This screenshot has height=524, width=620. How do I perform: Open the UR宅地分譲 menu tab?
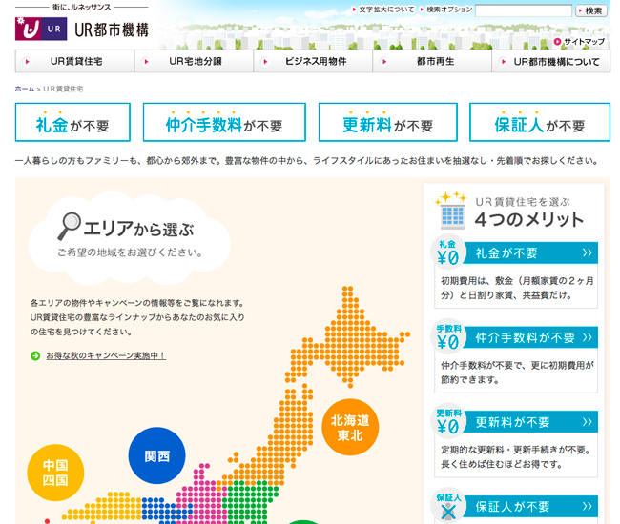tap(194, 61)
